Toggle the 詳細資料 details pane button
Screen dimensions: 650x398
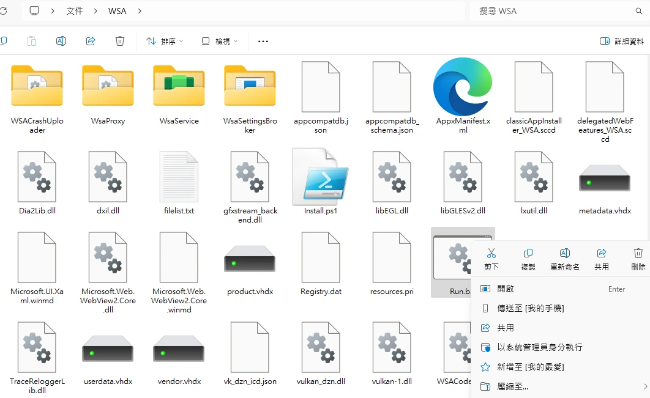(x=622, y=41)
